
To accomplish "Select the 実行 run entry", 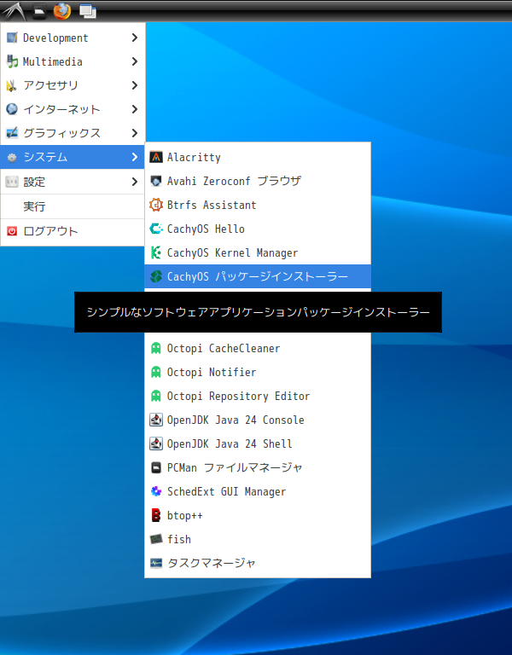I will (x=73, y=206).
